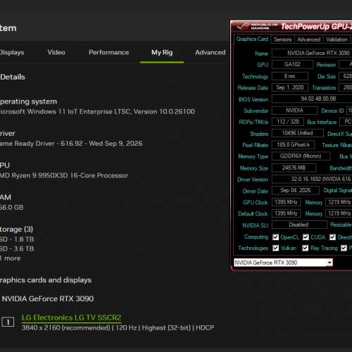Open Sensors tab in GPU-Z
Screen dimensions: 352x352
click(282, 39)
